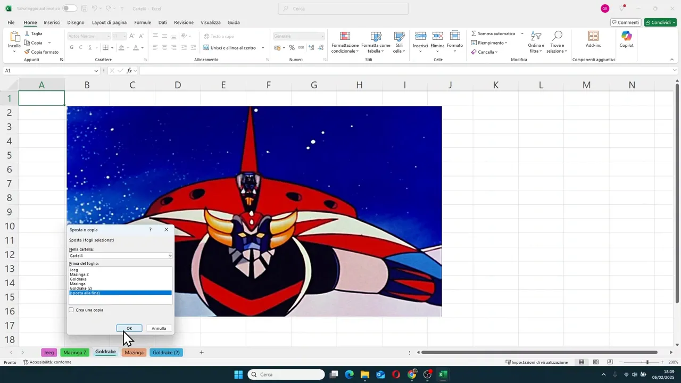Select (sposta alla fine) list entry

point(120,293)
